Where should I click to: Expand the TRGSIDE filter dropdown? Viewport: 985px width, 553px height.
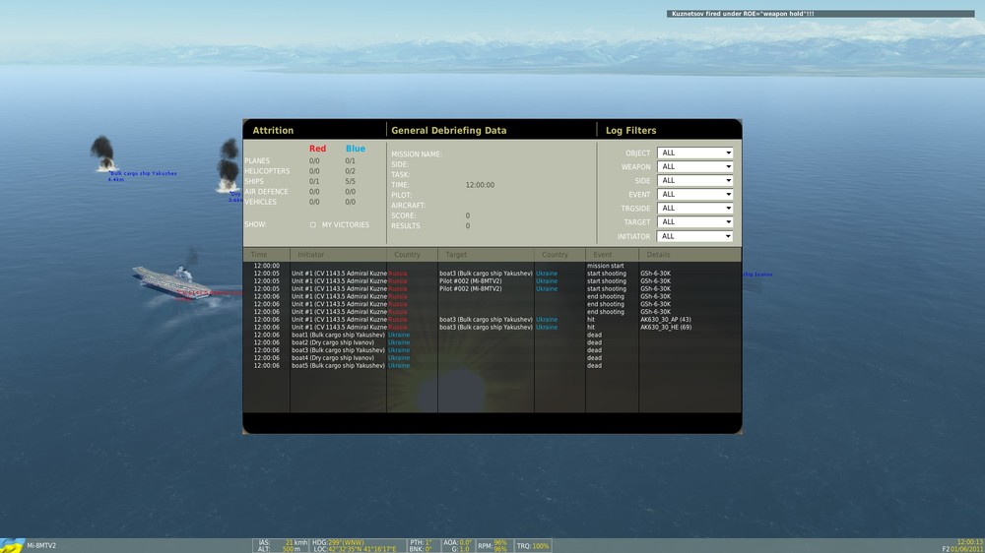tap(694, 208)
